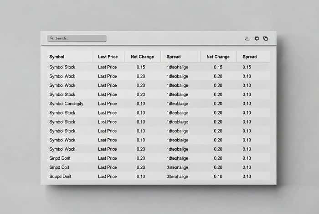Select the first Sinpd Dorit row name
The width and height of the screenshot is (319, 214).
pos(59,158)
